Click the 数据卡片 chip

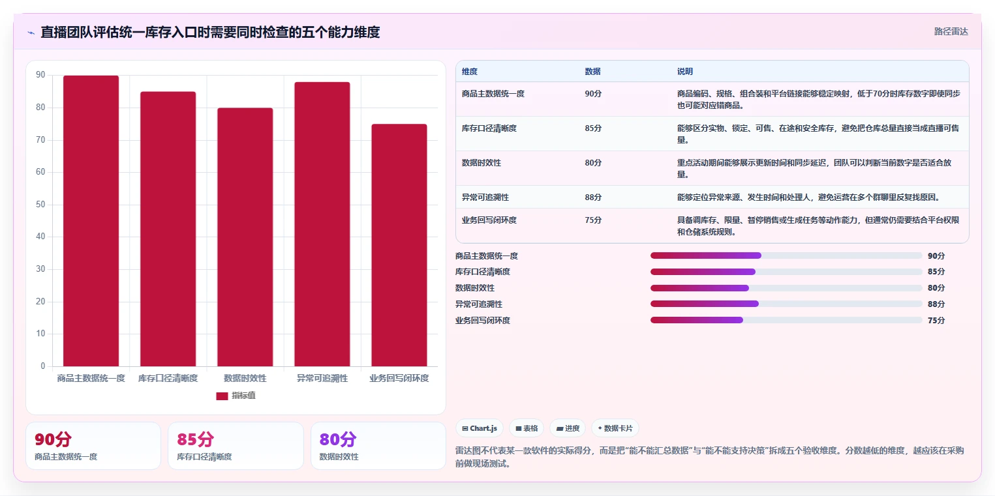click(615, 428)
